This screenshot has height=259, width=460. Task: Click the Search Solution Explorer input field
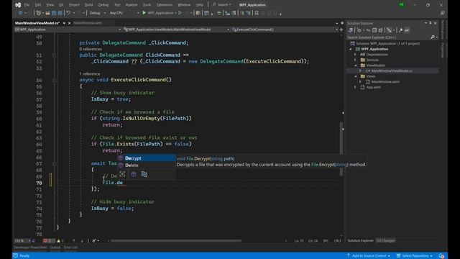(x=388, y=37)
